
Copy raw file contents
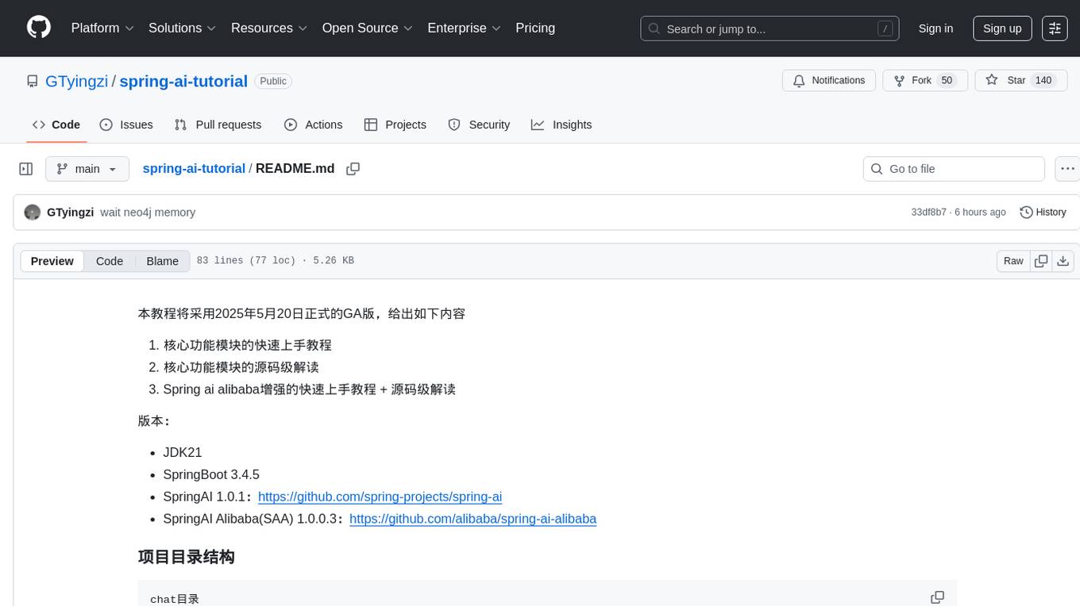tap(1041, 261)
